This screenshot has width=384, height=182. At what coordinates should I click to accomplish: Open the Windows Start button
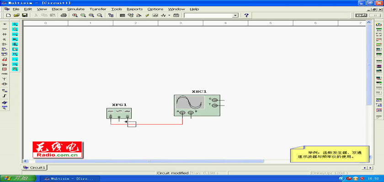pos(18,178)
